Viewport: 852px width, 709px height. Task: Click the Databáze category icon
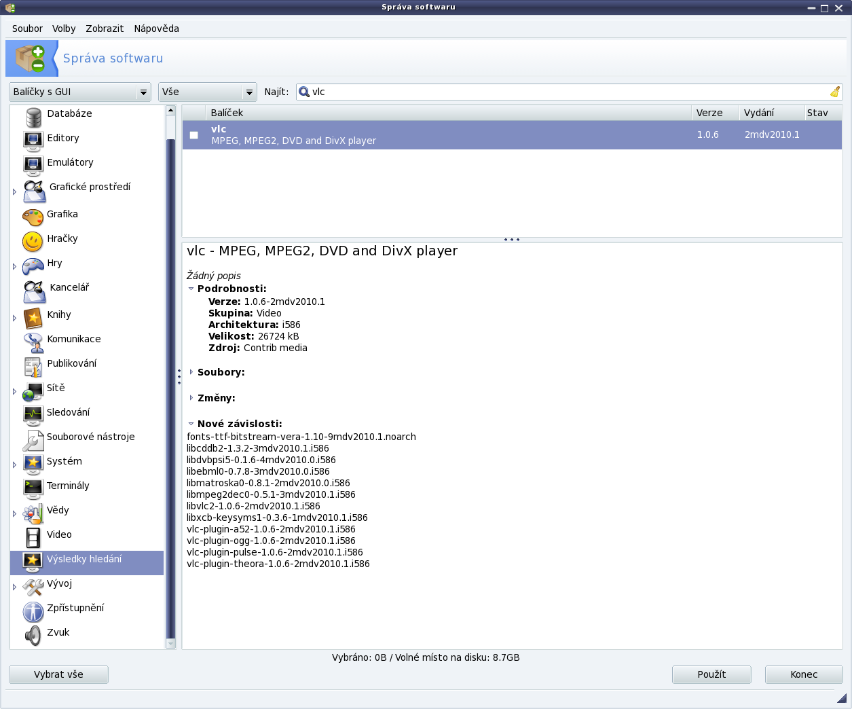(x=33, y=117)
